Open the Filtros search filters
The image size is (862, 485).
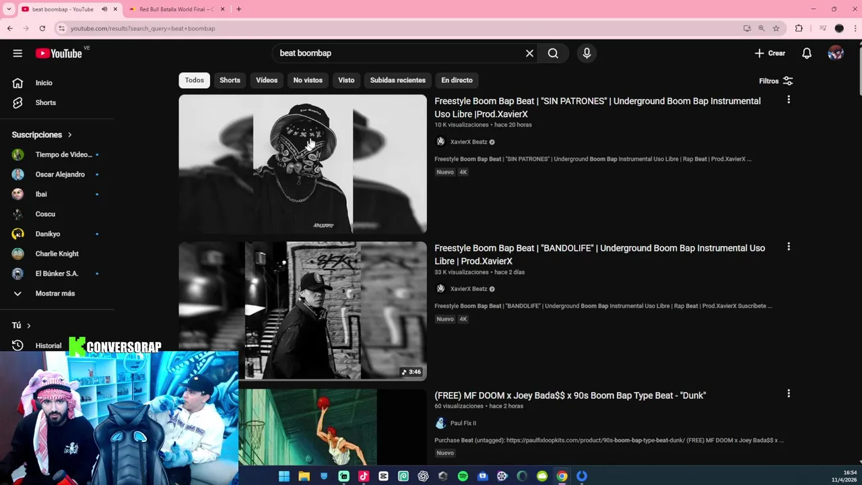776,81
